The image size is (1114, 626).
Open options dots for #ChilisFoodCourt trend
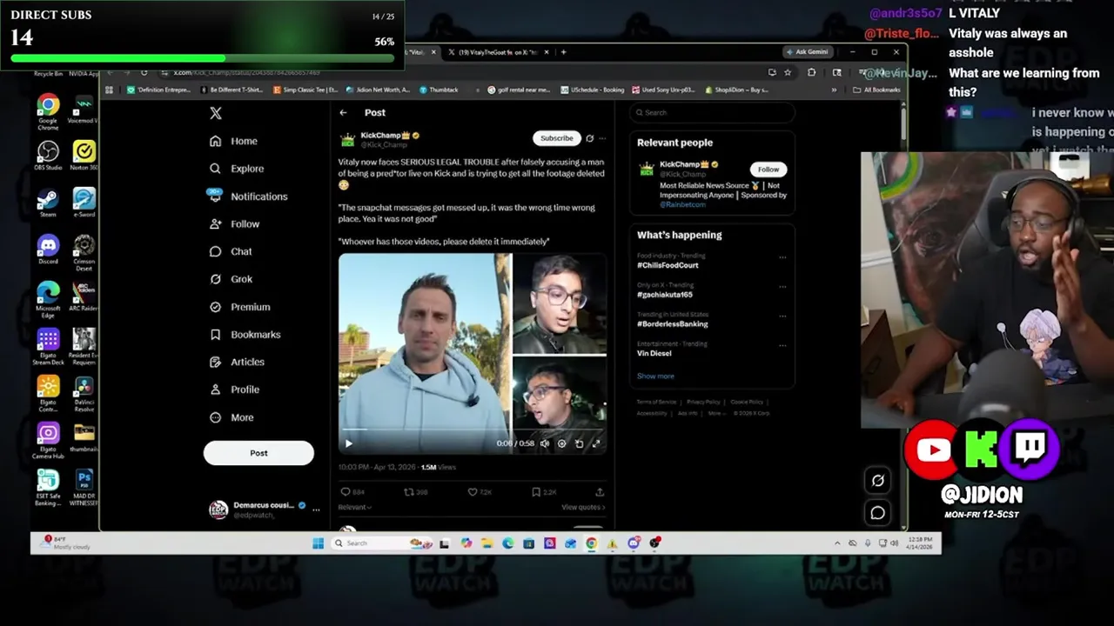[x=782, y=257]
